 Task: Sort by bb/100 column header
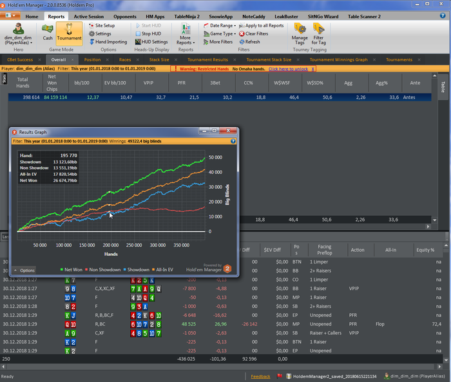point(82,83)
